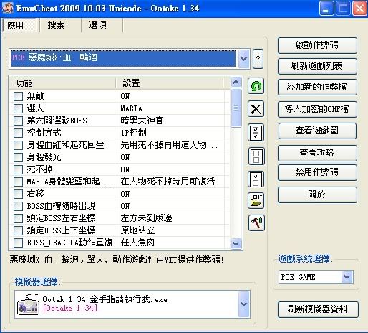Click the green refresh arrow icon

(x=256, y=86)
